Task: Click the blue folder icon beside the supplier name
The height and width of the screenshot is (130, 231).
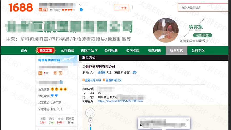Action: 61,82
